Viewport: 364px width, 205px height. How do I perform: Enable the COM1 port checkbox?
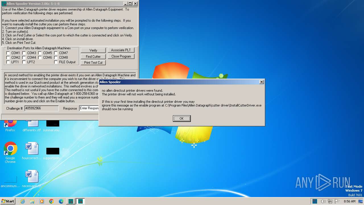(8, 53)
